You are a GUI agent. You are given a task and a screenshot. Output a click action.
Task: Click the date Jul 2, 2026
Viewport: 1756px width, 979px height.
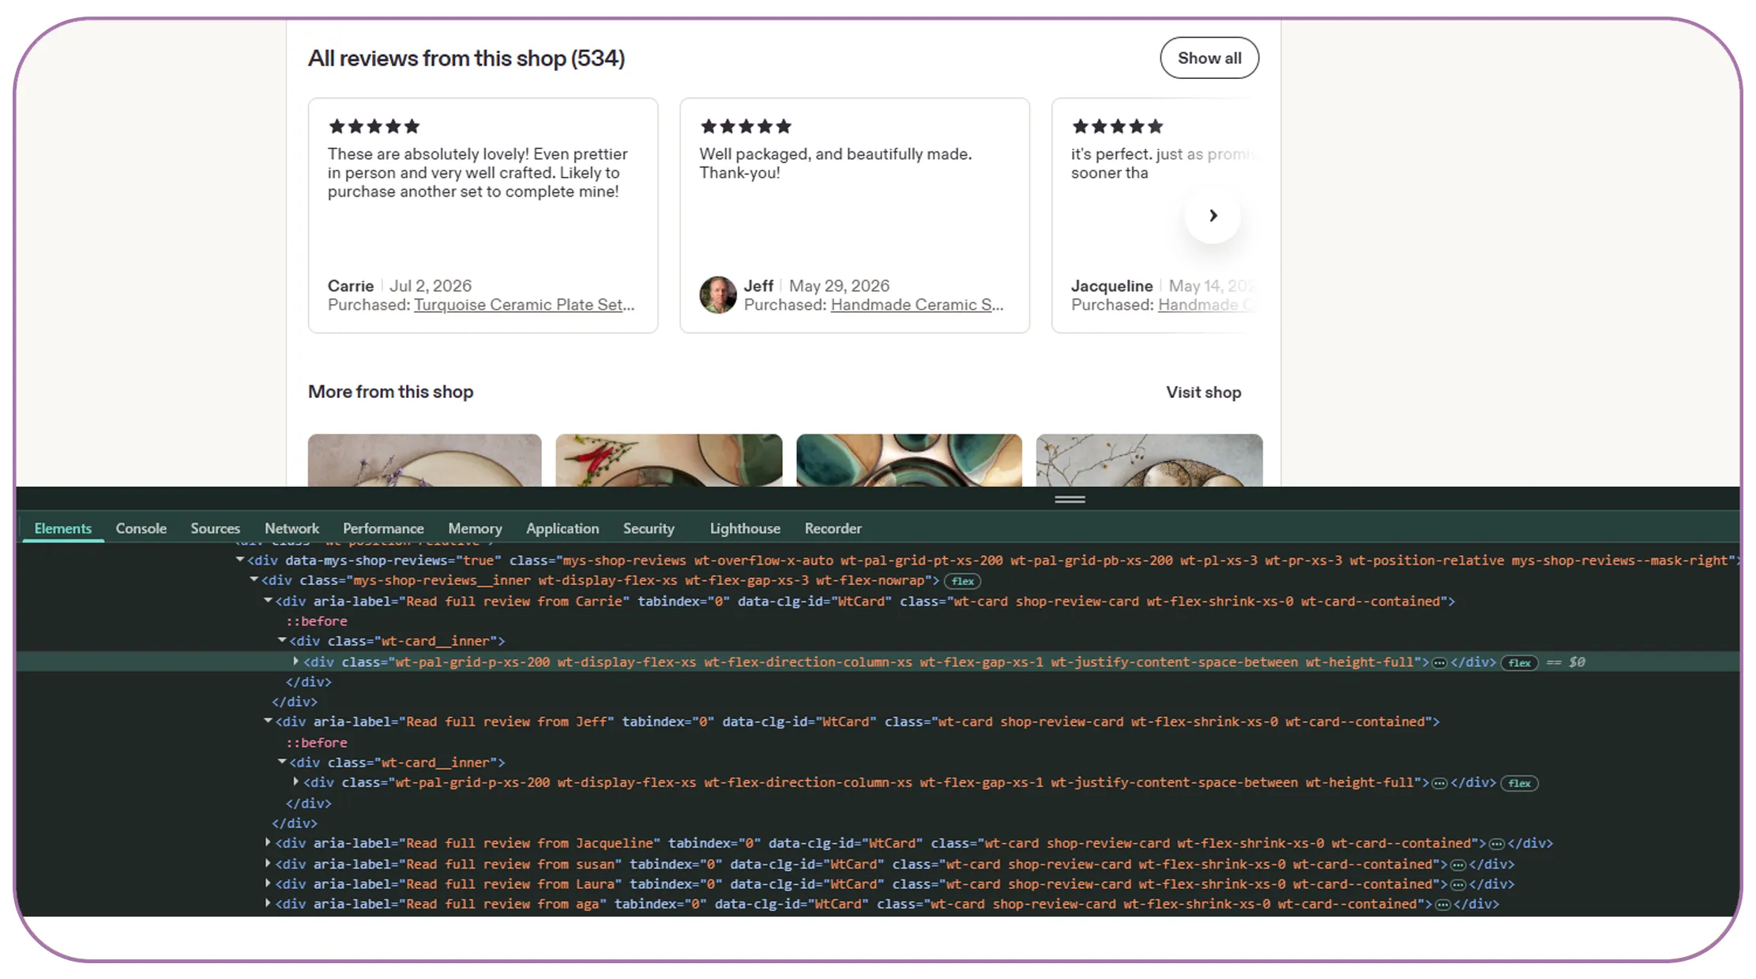(x=431, y=286)
